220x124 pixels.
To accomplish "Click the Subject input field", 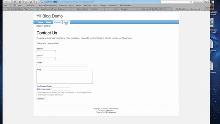I will tap(61, 65).
